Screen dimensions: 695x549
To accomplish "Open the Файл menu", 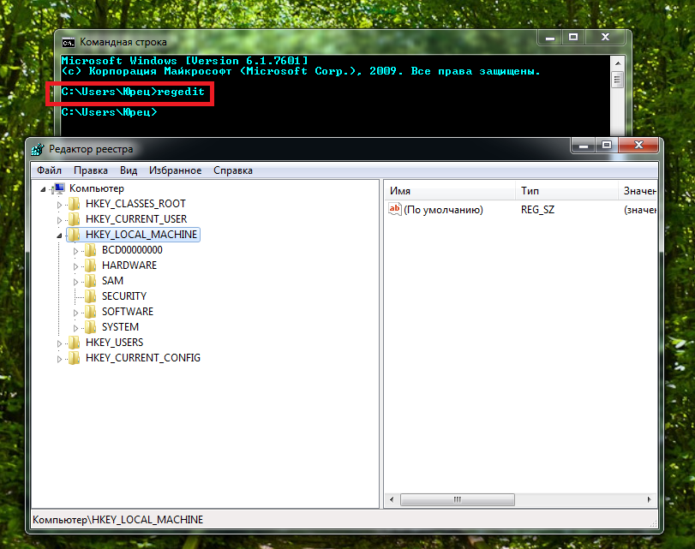I will [49, 170].
